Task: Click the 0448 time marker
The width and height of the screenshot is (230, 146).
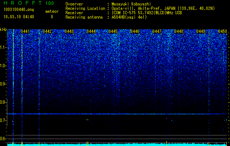Action: pos(179,31)
